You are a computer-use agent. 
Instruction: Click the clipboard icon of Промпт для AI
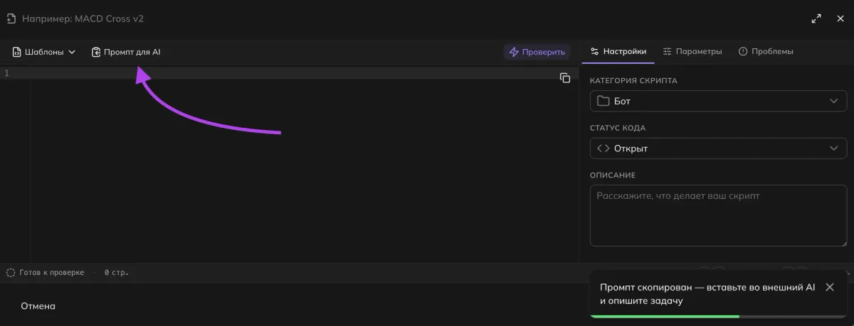click(x=96, y=52)
